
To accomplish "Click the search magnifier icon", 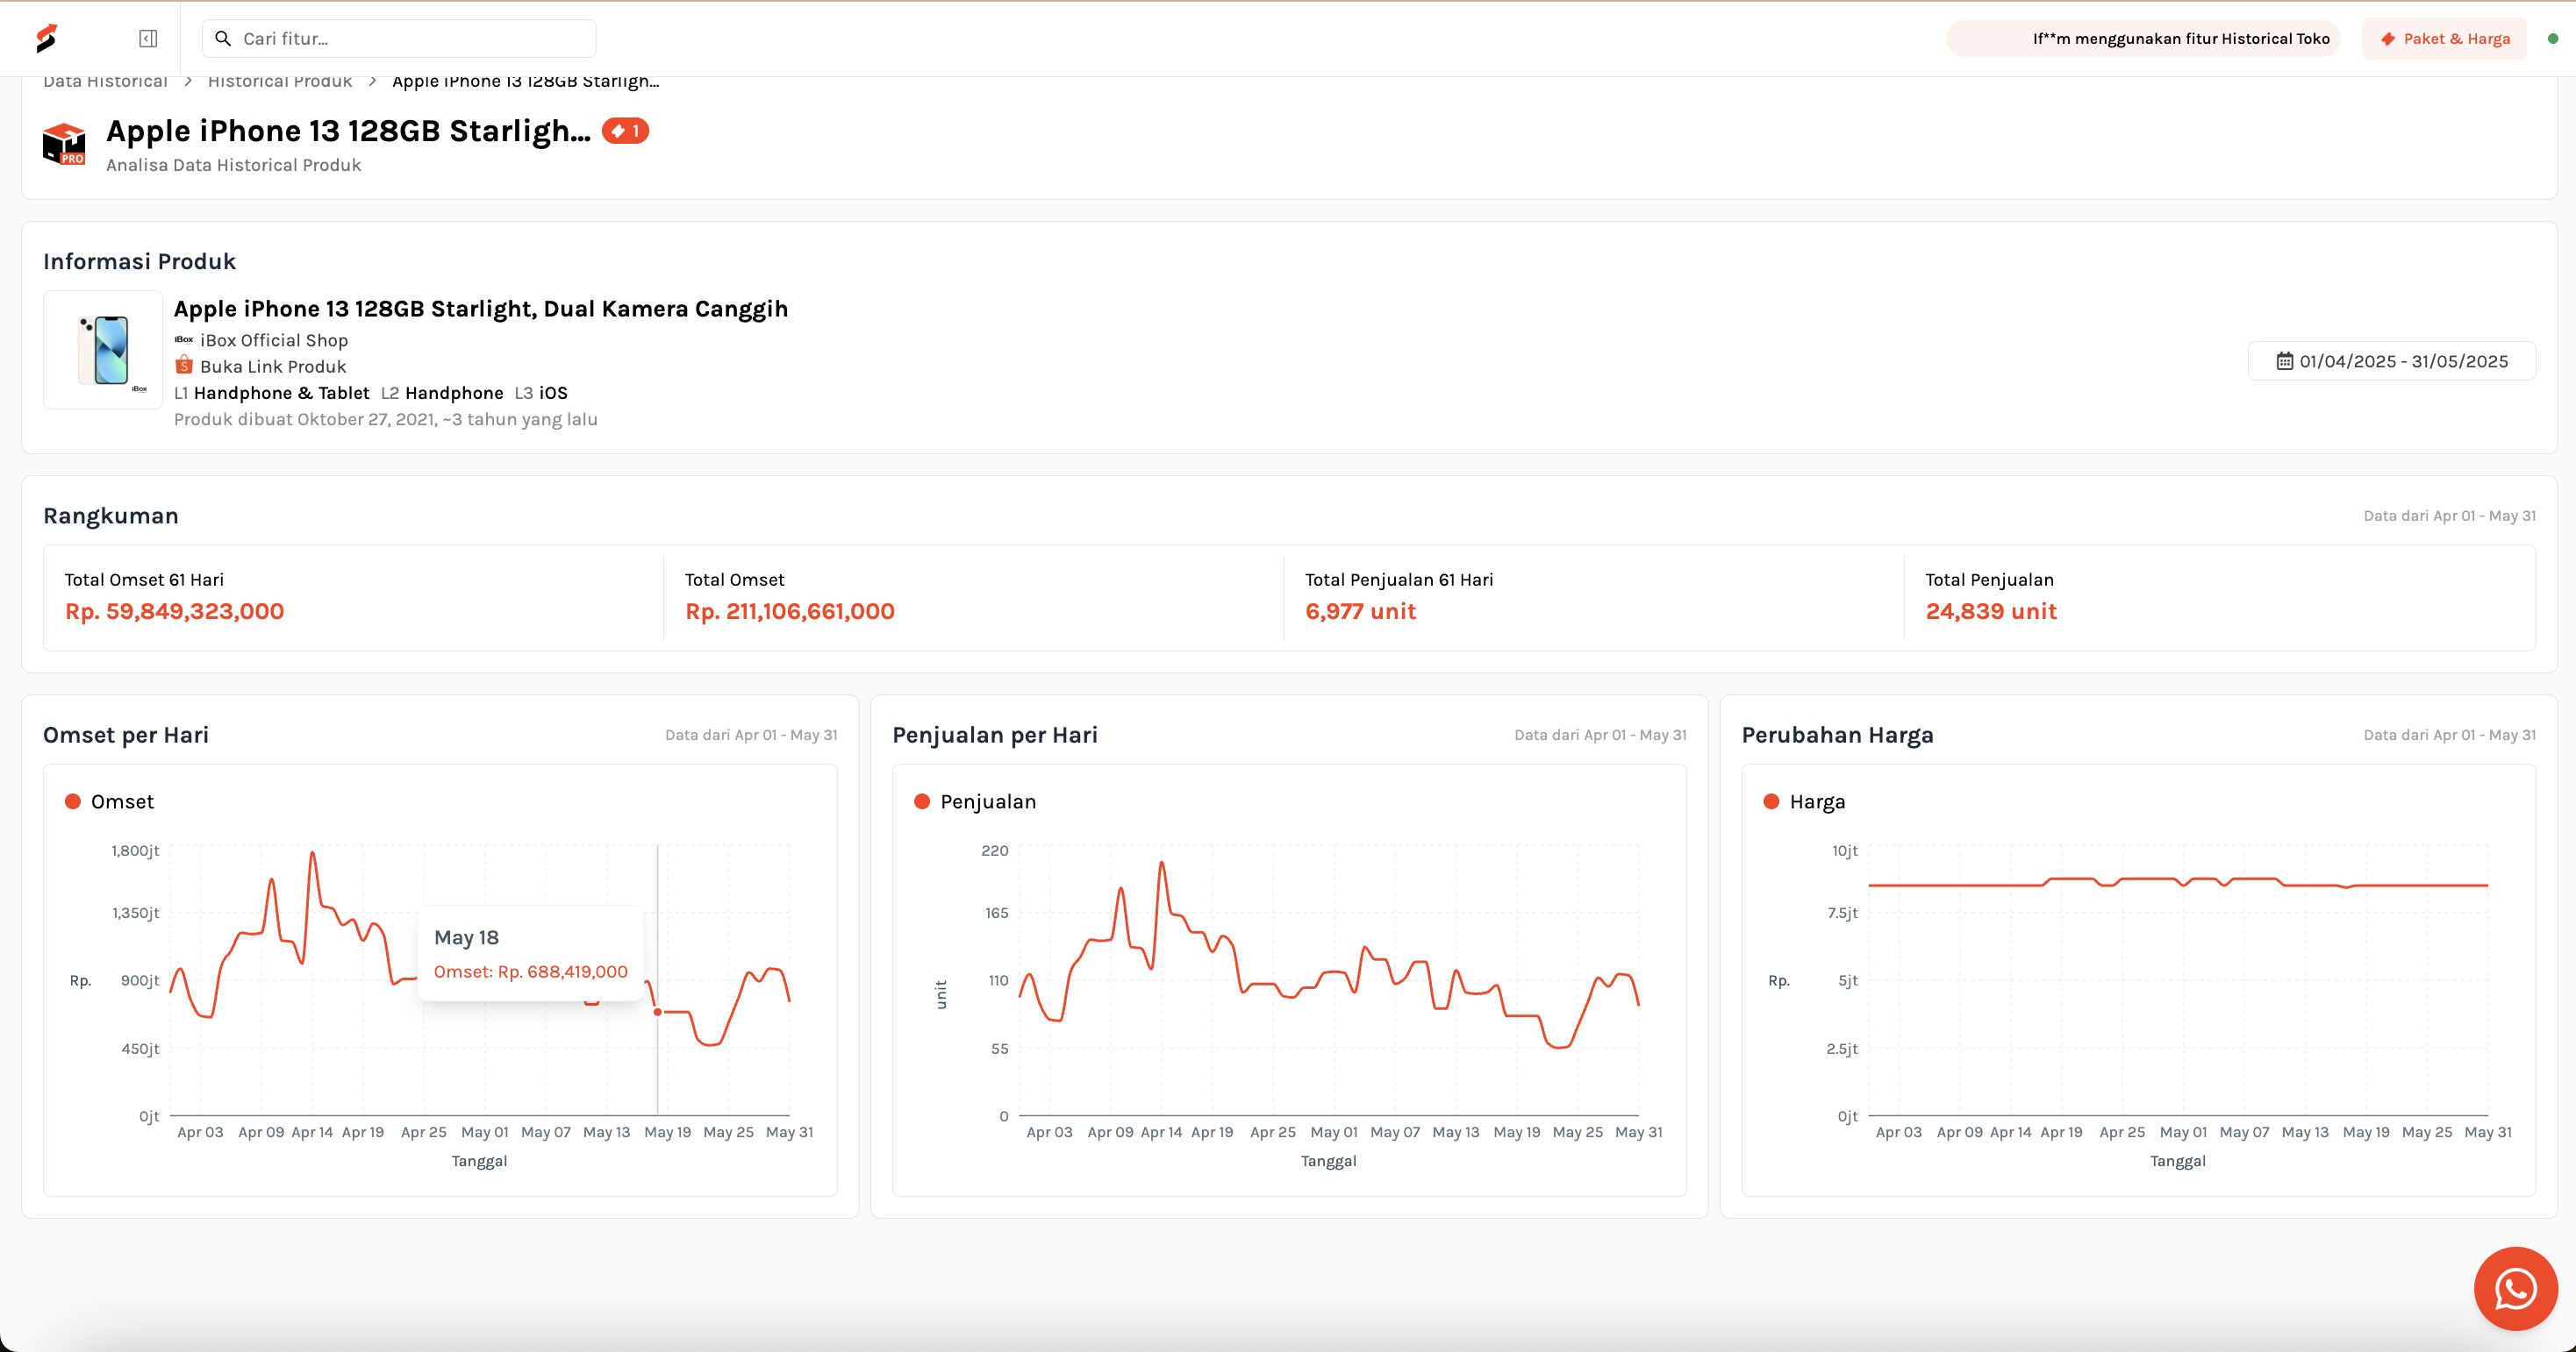I will click(x=223, y=38).
